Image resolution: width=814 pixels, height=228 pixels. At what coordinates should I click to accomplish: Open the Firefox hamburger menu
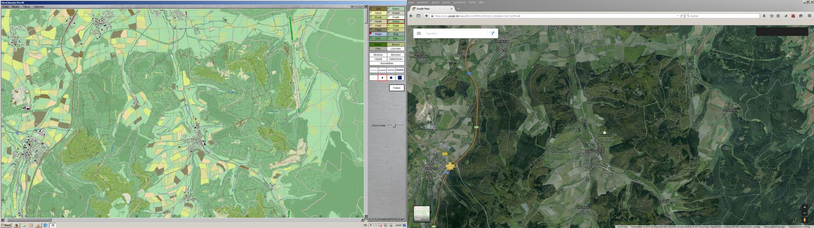tap(809, 16)
